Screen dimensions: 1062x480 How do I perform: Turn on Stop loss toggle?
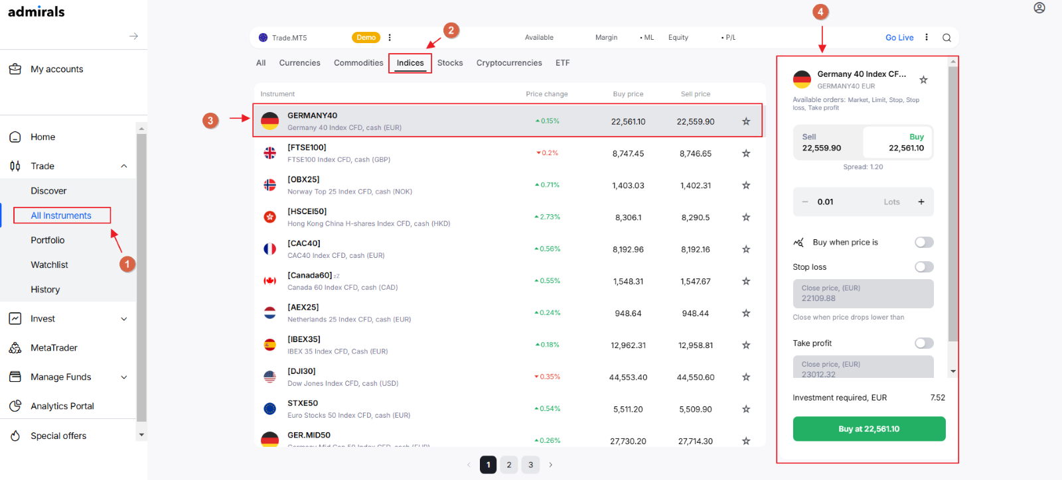[x=924, y=267]
